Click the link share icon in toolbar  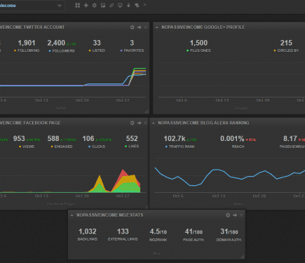(x=111, y=5)
